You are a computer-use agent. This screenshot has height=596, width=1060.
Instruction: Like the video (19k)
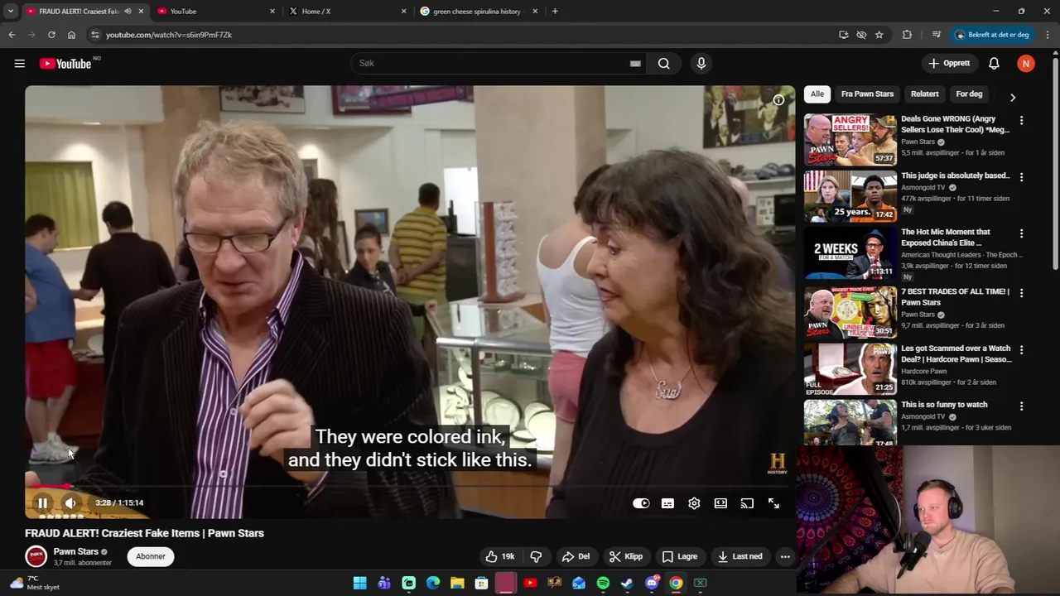point(500,556)
